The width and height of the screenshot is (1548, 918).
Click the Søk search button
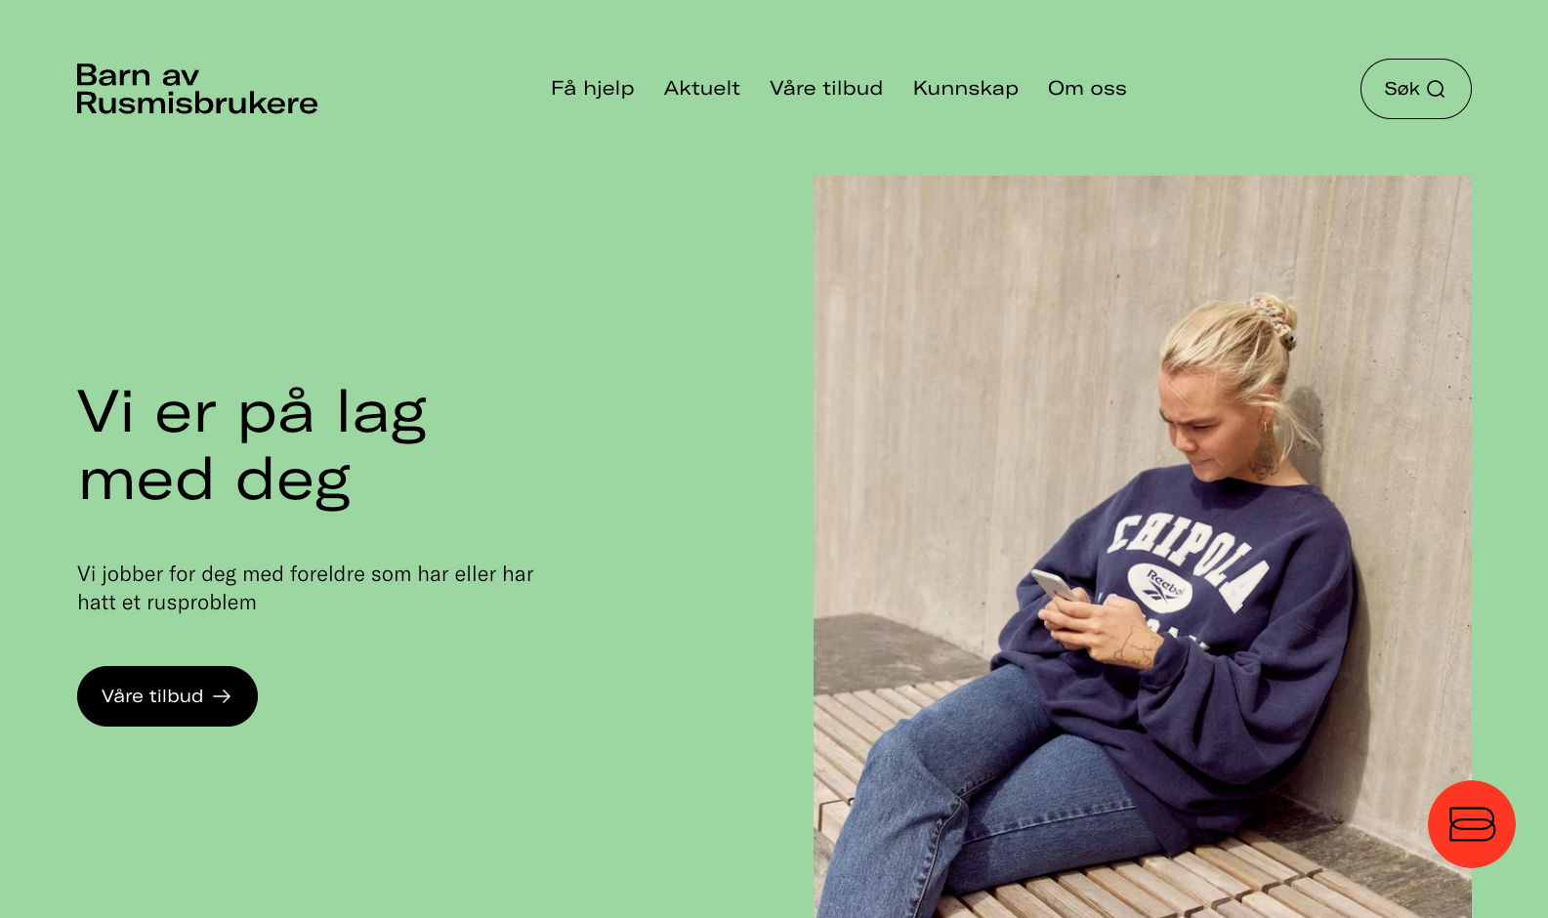[1415, 89]
